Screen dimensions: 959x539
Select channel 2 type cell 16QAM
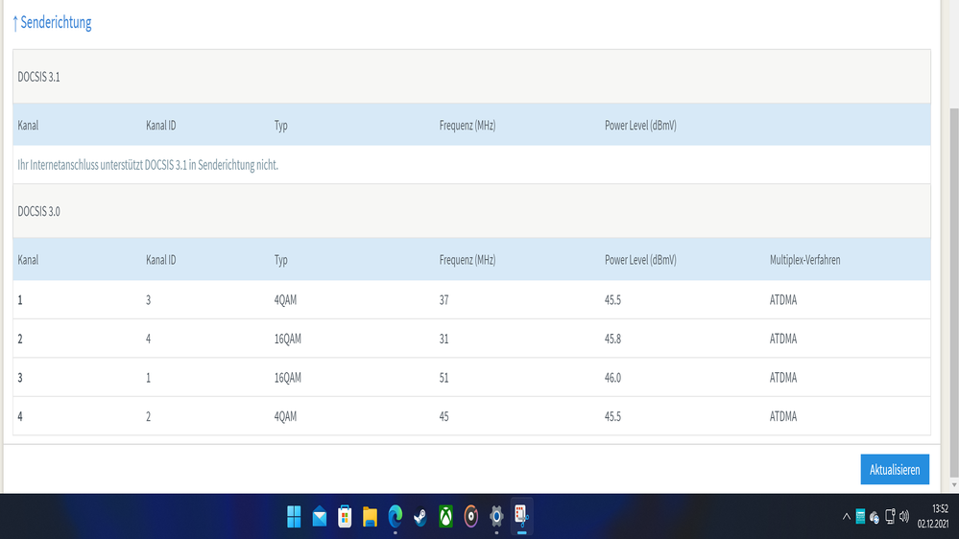click(287, 339)
